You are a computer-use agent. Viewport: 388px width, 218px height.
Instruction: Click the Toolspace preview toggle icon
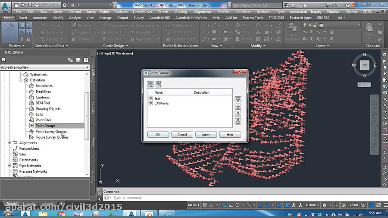click(x=70, y=60)
